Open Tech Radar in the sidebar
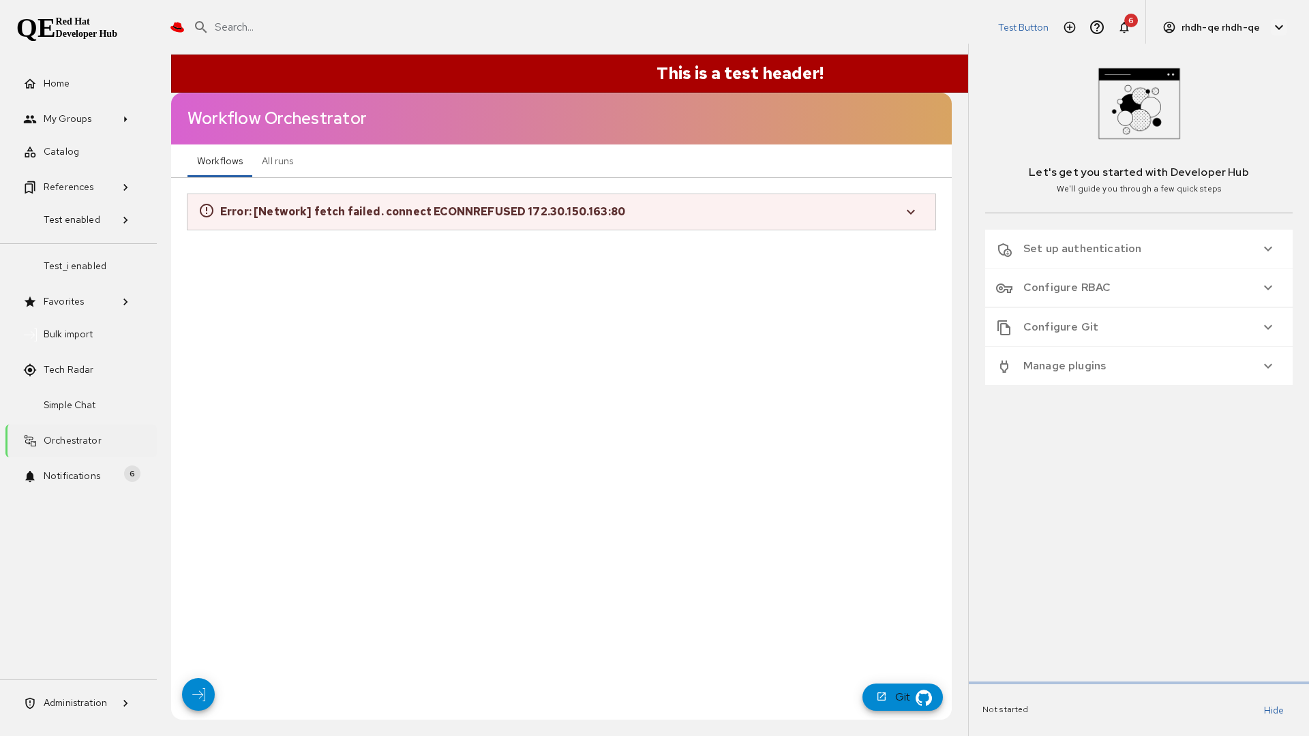Image resolution: width=1309 pixels, height=736 pixels. 68,370
